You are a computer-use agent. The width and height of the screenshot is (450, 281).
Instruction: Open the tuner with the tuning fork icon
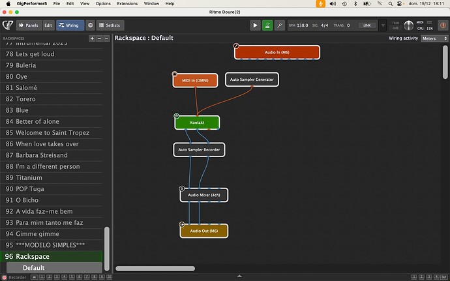tap(280, 25)
